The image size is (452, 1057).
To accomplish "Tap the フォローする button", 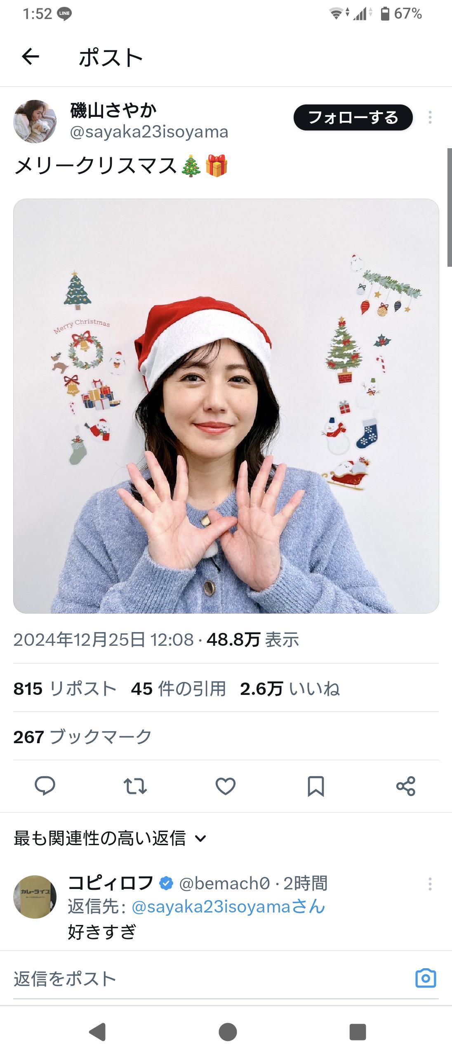I will 353,118.
